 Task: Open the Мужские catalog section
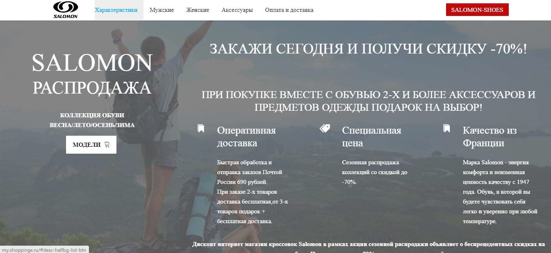(162, 10)
